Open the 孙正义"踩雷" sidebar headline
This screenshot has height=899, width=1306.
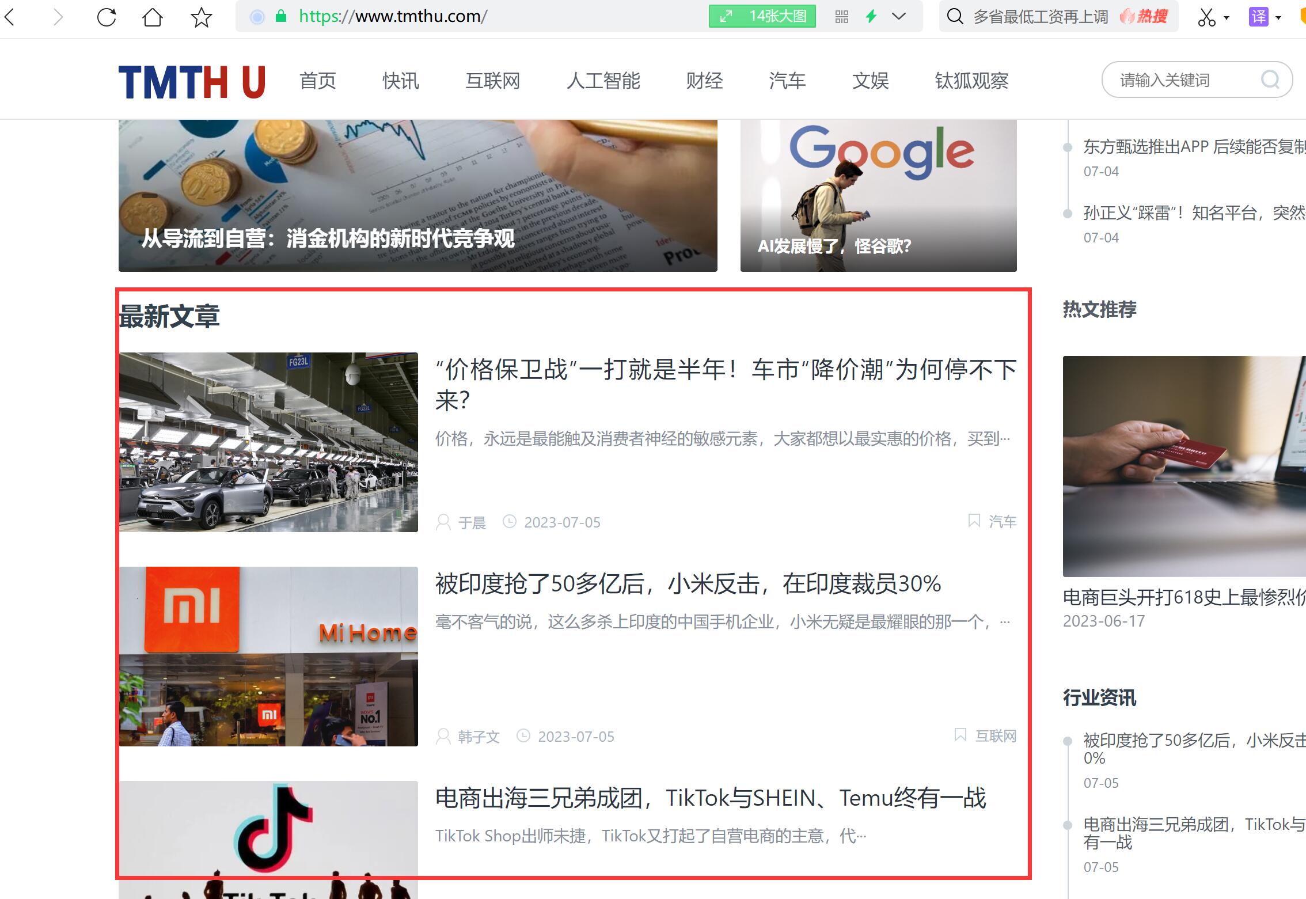(x=1194, y=213)
